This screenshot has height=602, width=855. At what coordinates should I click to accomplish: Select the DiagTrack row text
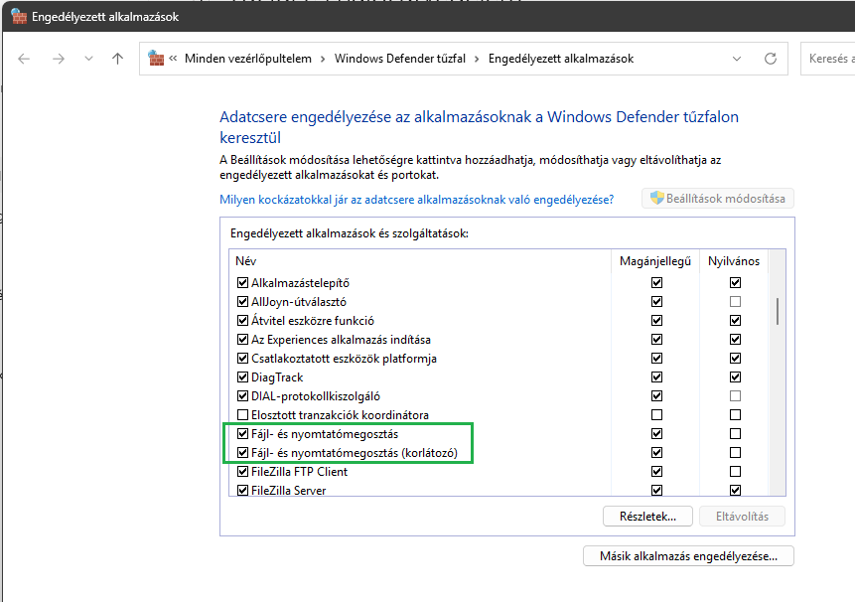coord(277,377)
